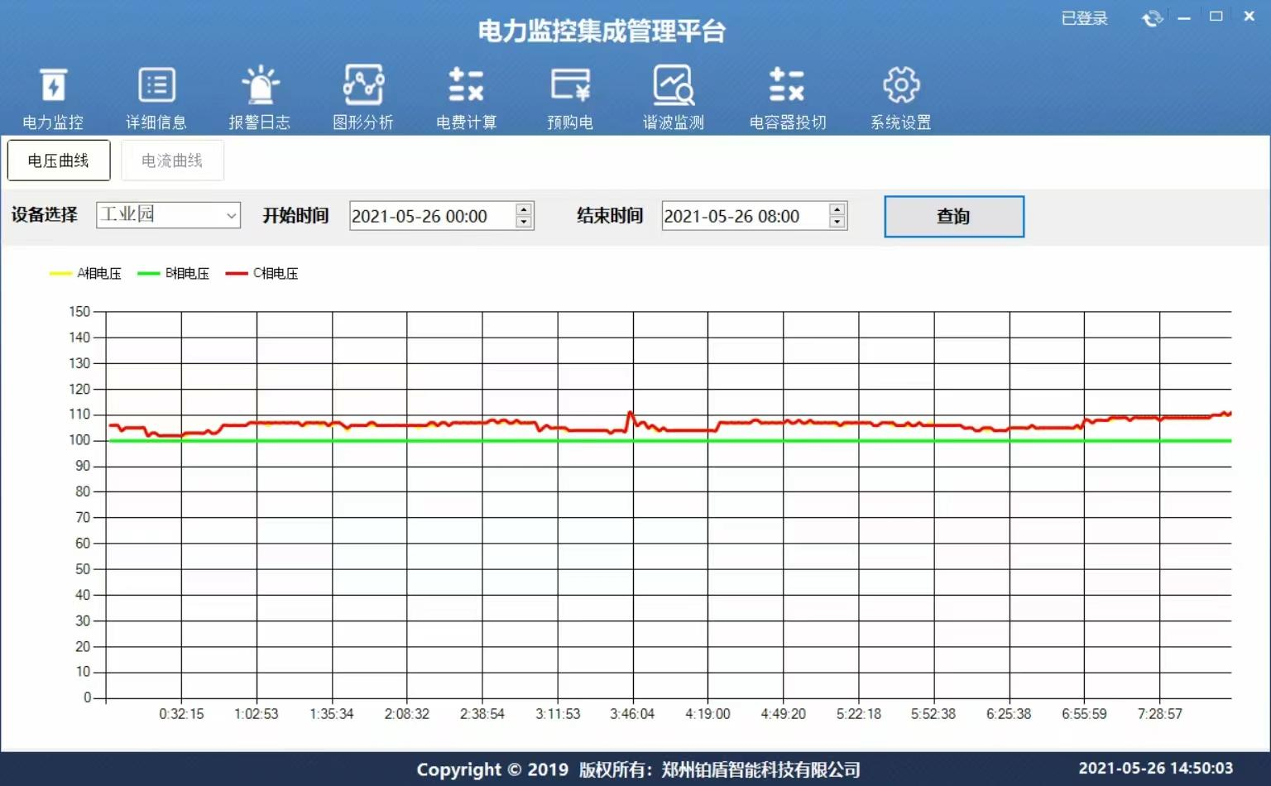Click the 查询 query button
The width and height of the screenshot is (1271, 786).
[953, 217]
